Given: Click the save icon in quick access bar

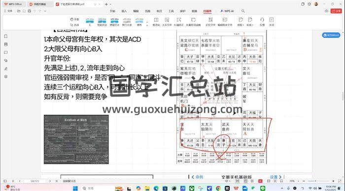Looking at the screenshot, I should (24, 11).
